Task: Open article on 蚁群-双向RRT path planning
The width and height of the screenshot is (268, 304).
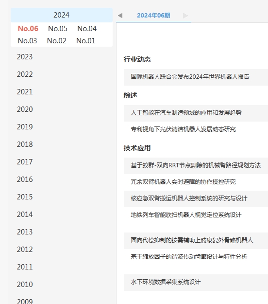Action: click(196, 165)
